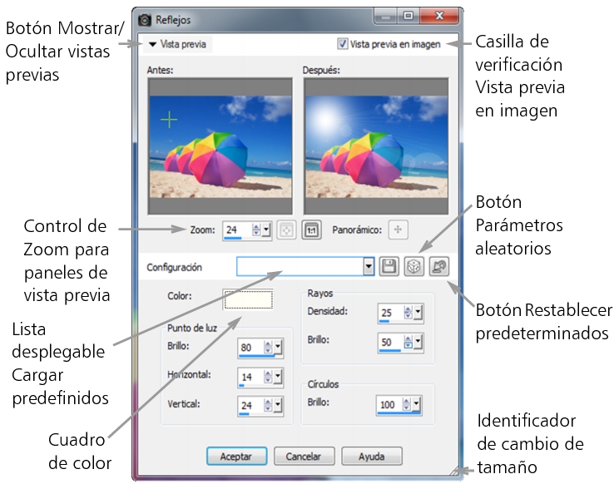
Task: Click the save preset disk icon
Action: click(x=389, y=267)
